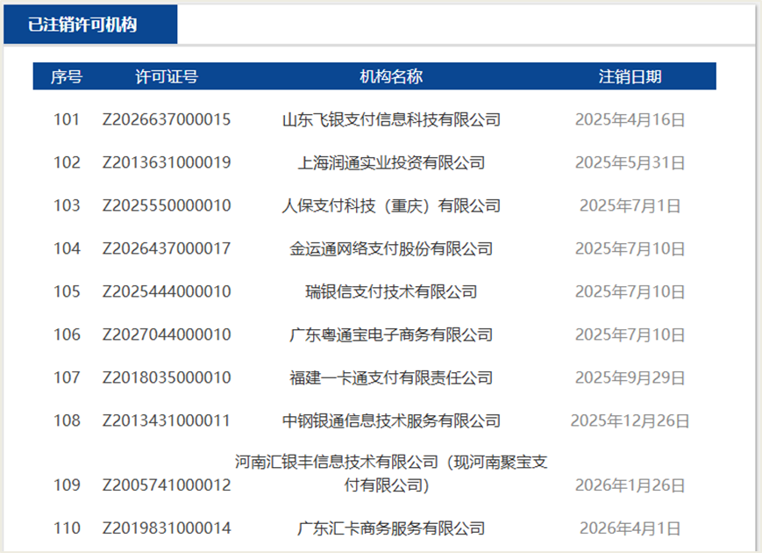
Task: Open 上海润通实业投资有限公司 entry
Action: [391, 162]
